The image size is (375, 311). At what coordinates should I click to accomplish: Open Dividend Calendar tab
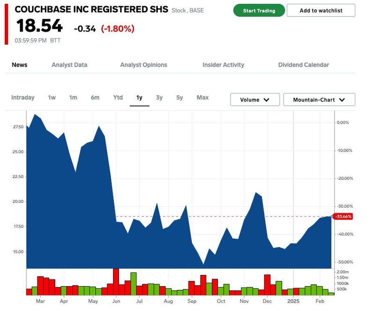click(x=303, y=65)
